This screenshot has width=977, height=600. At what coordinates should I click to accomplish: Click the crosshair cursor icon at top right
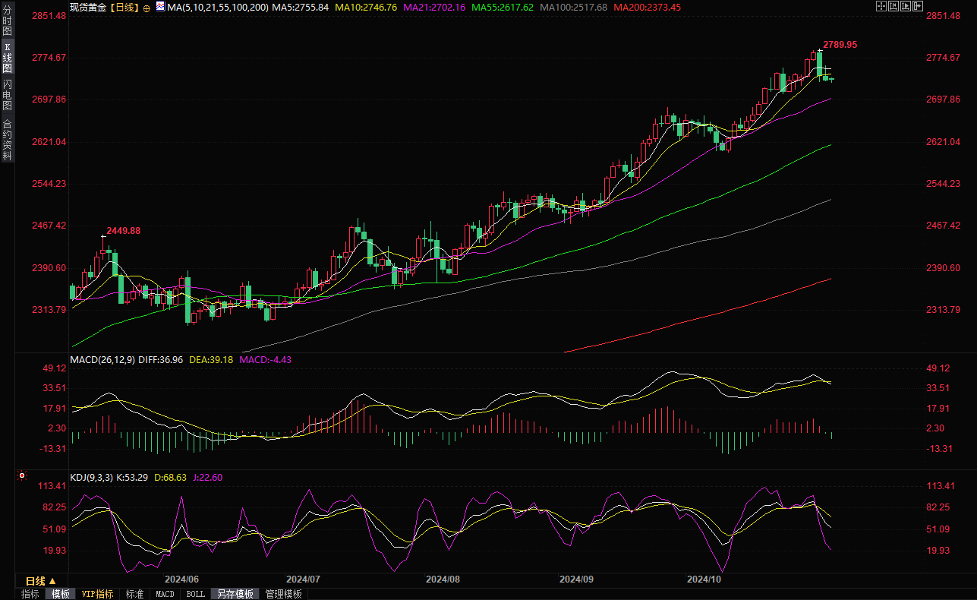(x=880, y=6)
